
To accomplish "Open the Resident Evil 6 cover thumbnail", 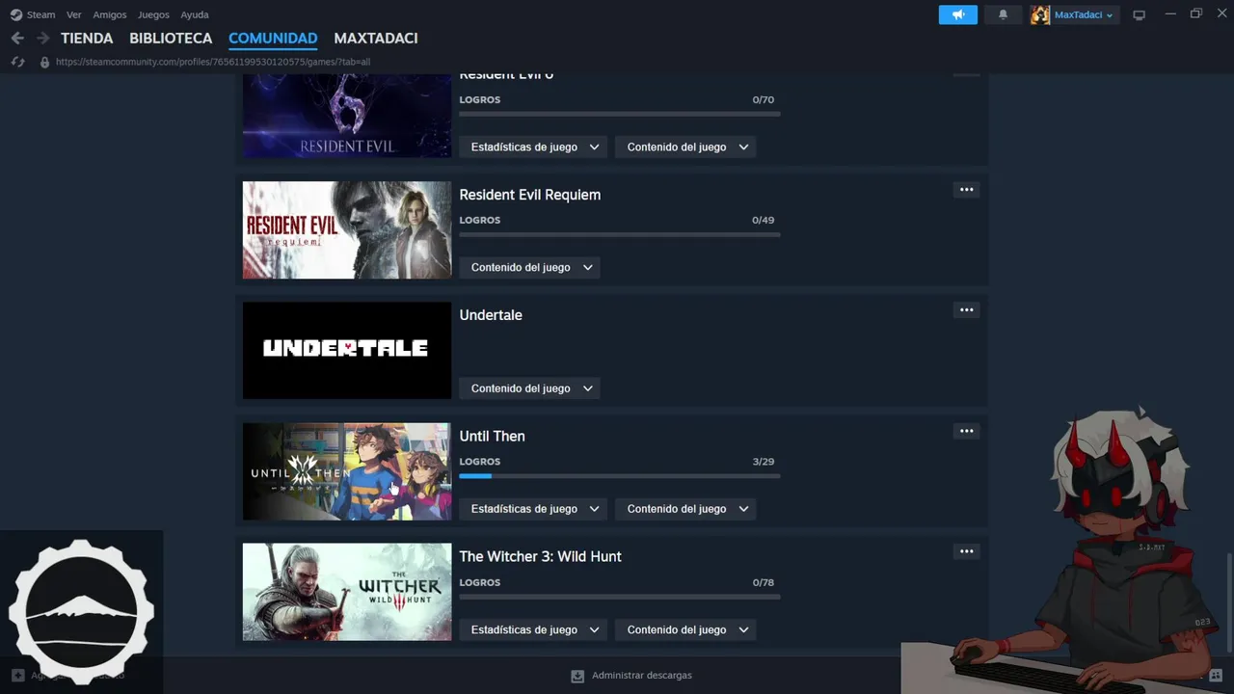I will pos(347,116).
